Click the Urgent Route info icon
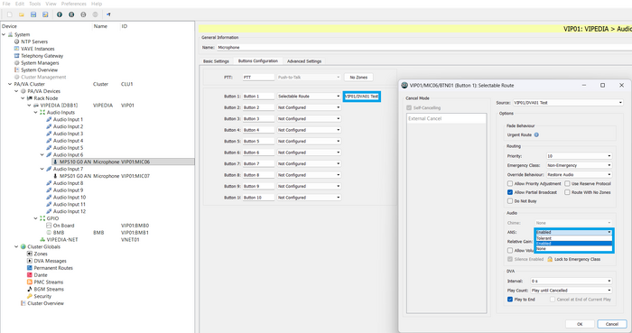632x333 pixels. (x=536, y=134)
